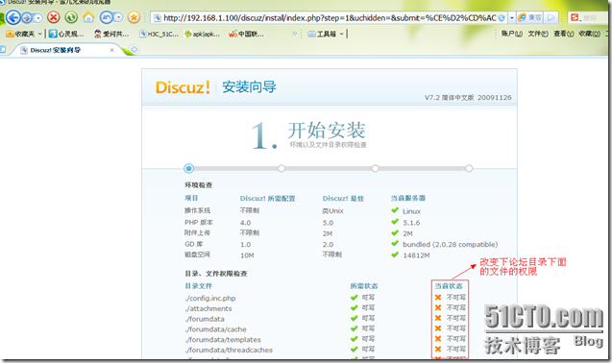This screenshot has width=612, height=363.
Task: Open the 账户(U) menu
Action: click(512, 34)
